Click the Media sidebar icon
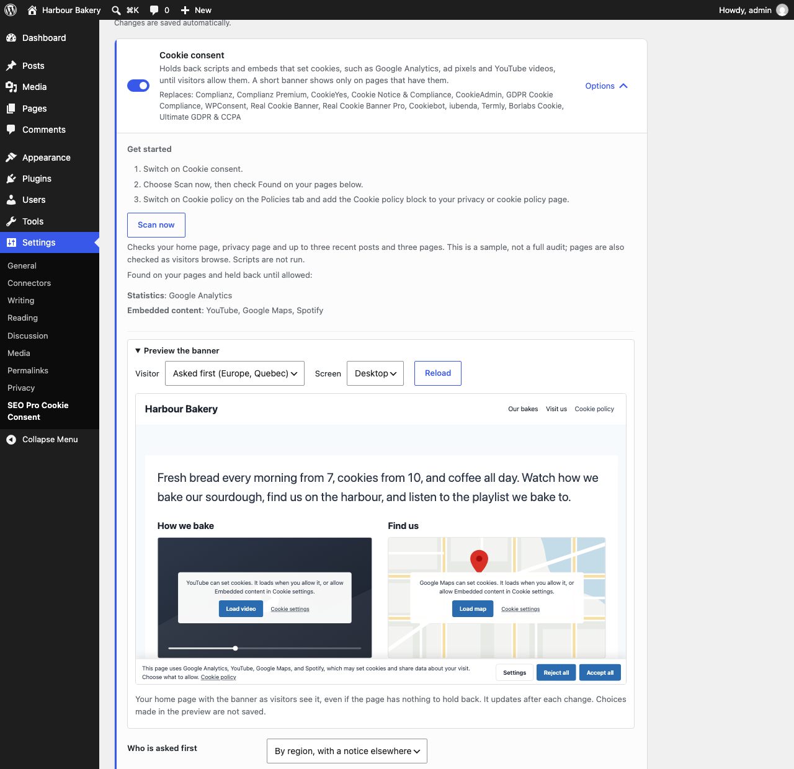The image size is (794, 769). pos(11,87)
